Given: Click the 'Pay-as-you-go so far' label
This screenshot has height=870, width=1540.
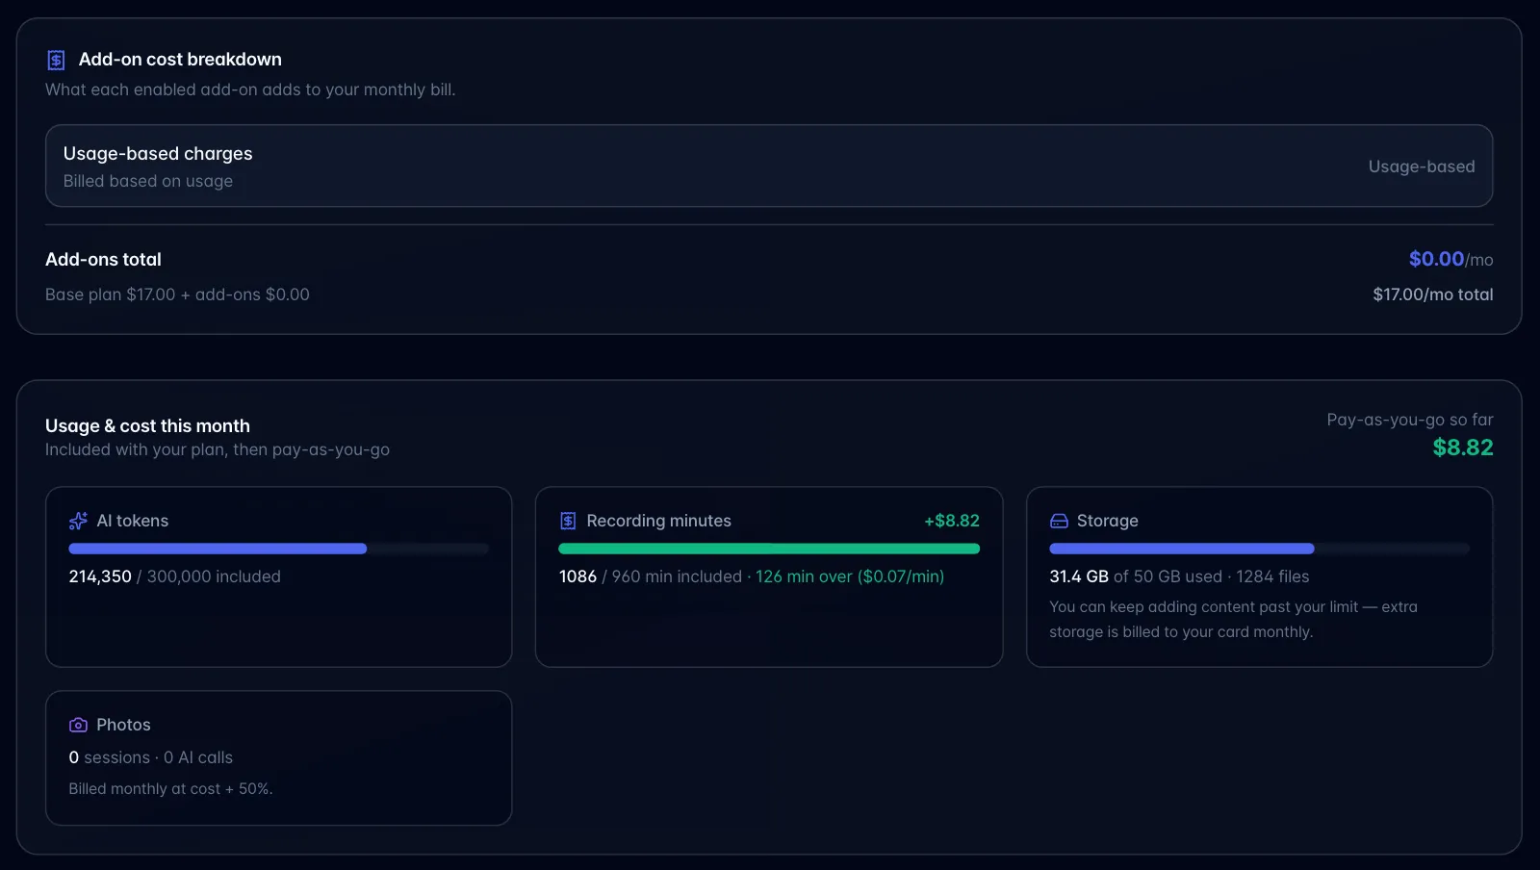Looking at the screenshot, I should 1410,420.
